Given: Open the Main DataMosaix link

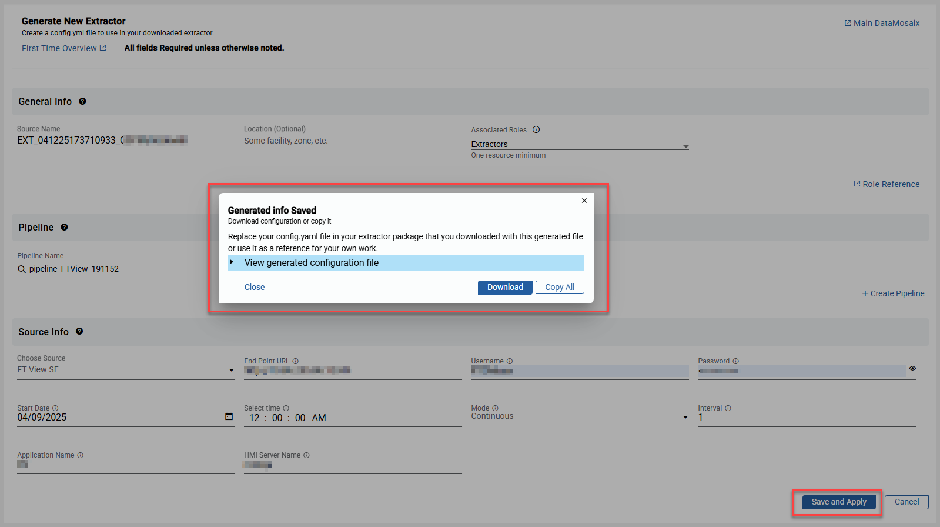Looking at the screenshot, I should click(882, 23).
